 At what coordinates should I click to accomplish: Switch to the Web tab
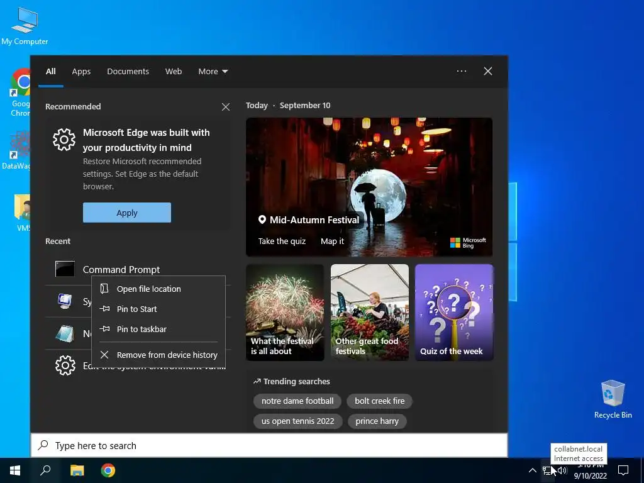pos(174,72)
